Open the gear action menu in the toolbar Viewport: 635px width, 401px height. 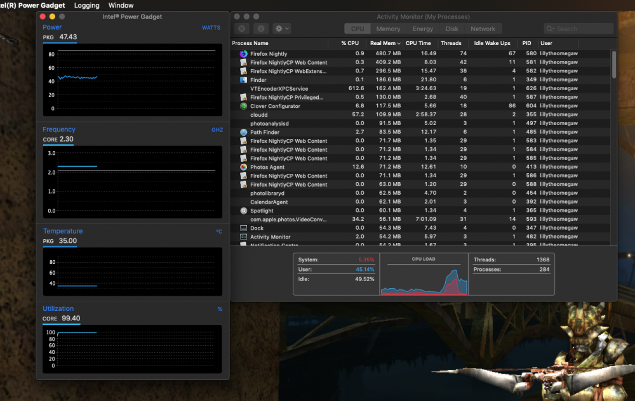tap(282, 29)
